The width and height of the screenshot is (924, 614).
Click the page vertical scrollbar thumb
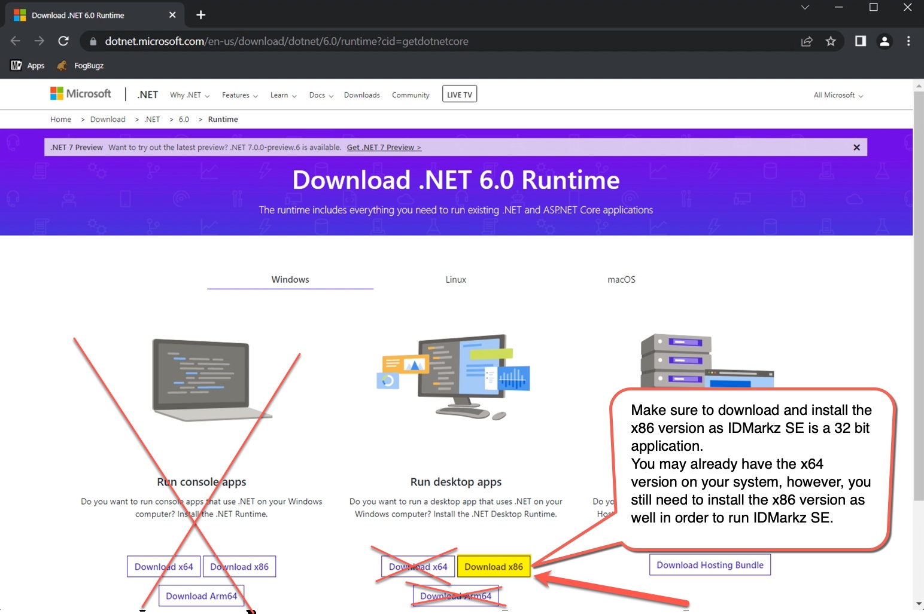coord(919,296)
